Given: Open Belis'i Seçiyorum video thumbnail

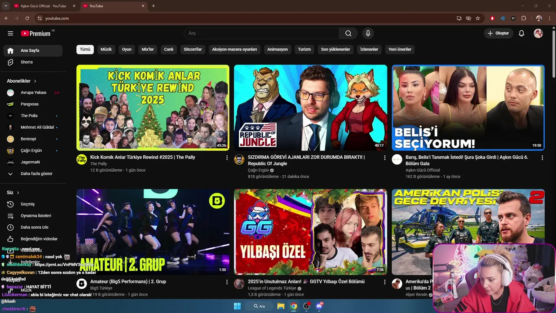Looking at the screenshot, I should [x=468, y=107].
